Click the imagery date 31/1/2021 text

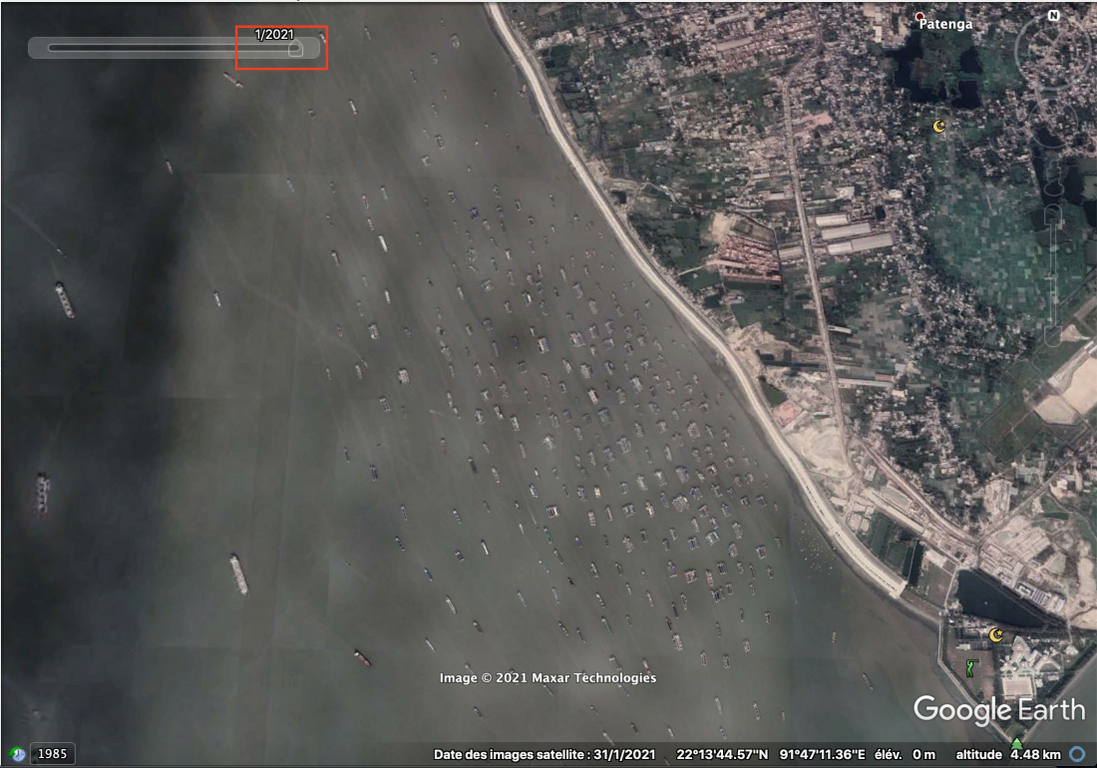click(x=624, y=755)
